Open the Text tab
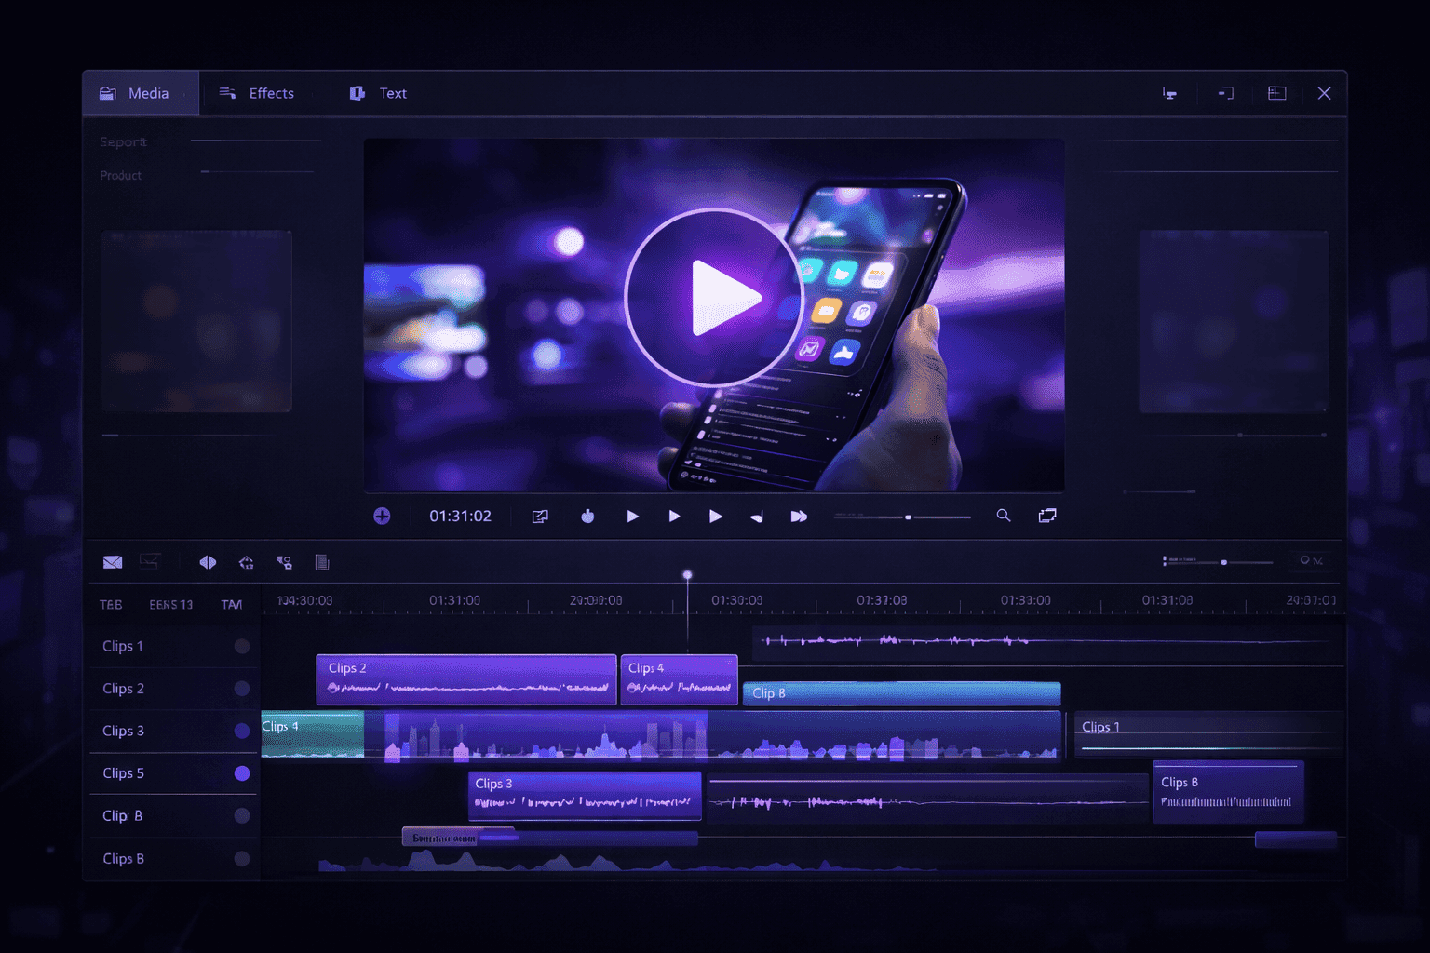Image resolution: width=1430 pixels, height=953 pixels. [392, 93]
